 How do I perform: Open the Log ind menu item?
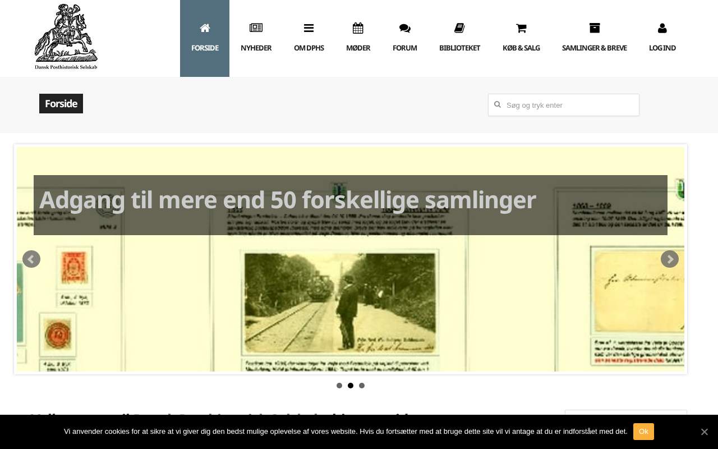(662, 38)
